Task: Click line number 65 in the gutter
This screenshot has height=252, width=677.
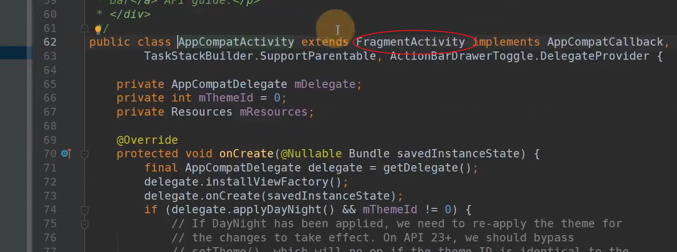Action: pyautogui.click(x=50, y=84)
